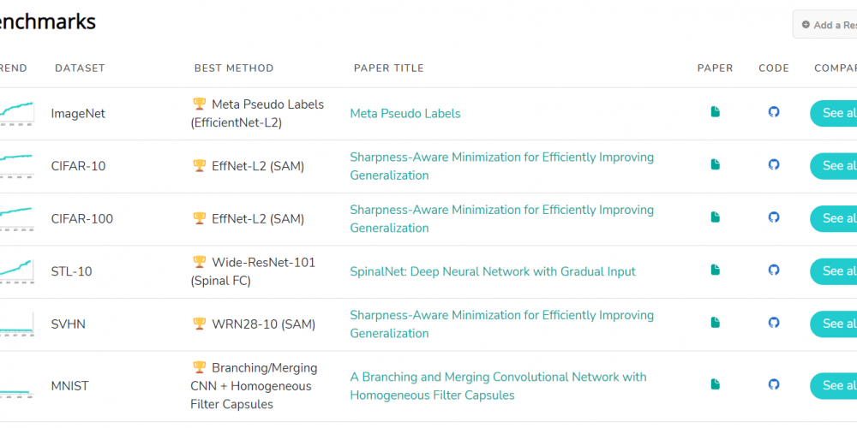Open the SpinalNet paper title link
This screenshot has width=857, height=428.
coord(493,271)
